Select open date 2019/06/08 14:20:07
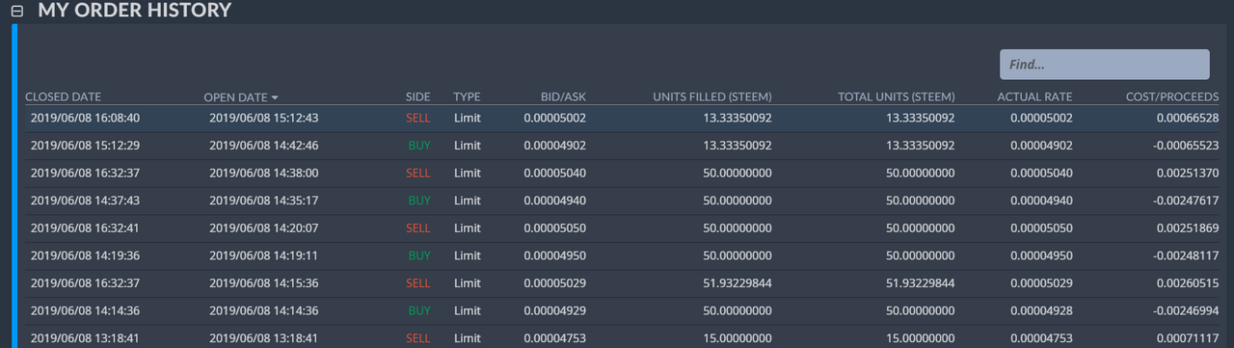 point(264,228)
